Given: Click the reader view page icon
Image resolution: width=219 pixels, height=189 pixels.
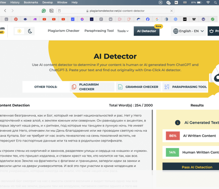Looking at the screenshot, I should click(59, 11).
